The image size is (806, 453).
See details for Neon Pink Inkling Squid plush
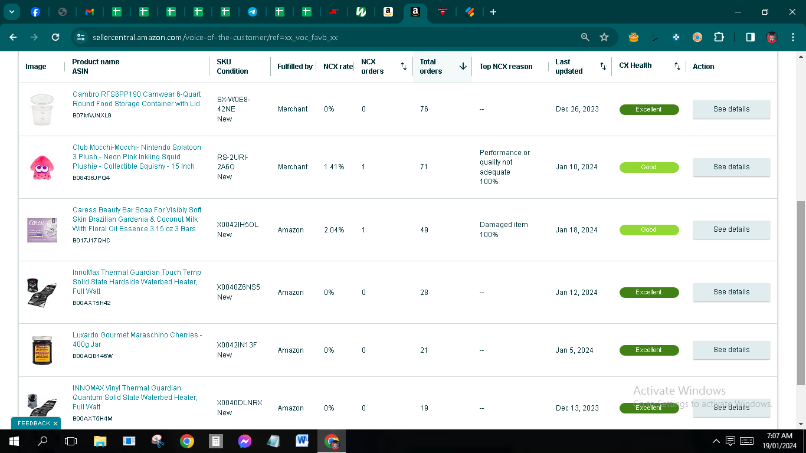pyautogui.click(x=731, y=167)
